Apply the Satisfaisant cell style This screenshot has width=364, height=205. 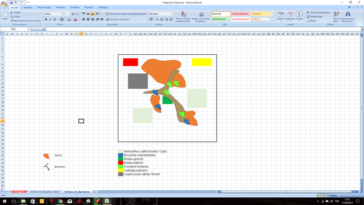(221, 19)
